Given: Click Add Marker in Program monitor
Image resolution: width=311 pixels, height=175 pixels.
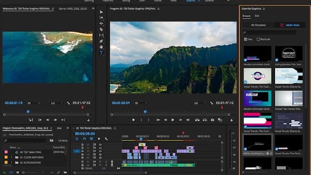Looking at the screenshot, I should click(x=133, y=120).
